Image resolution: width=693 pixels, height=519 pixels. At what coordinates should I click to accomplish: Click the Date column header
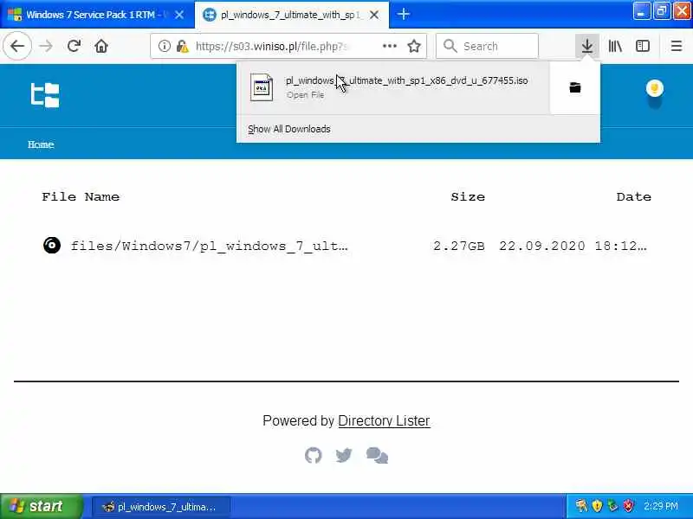click(634, 197)
